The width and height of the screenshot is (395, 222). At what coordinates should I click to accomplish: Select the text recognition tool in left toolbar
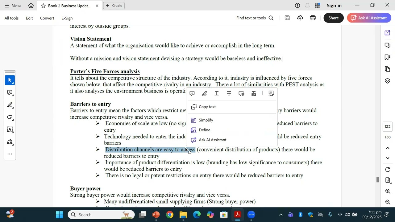point(10,129)
